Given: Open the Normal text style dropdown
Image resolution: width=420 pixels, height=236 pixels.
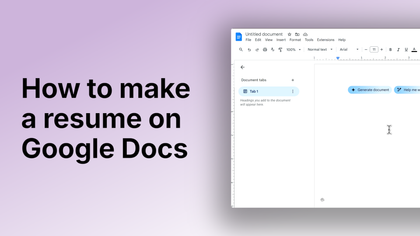Looking at the screenshot, I should tap(320, 49).
